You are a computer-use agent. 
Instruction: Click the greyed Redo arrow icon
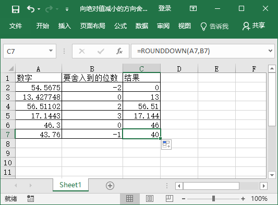pyautogui.click(x=49, y=9)
